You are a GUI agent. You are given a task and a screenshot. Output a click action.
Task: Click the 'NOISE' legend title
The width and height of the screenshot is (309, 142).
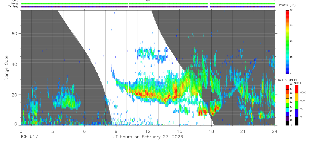click(298, 83)
